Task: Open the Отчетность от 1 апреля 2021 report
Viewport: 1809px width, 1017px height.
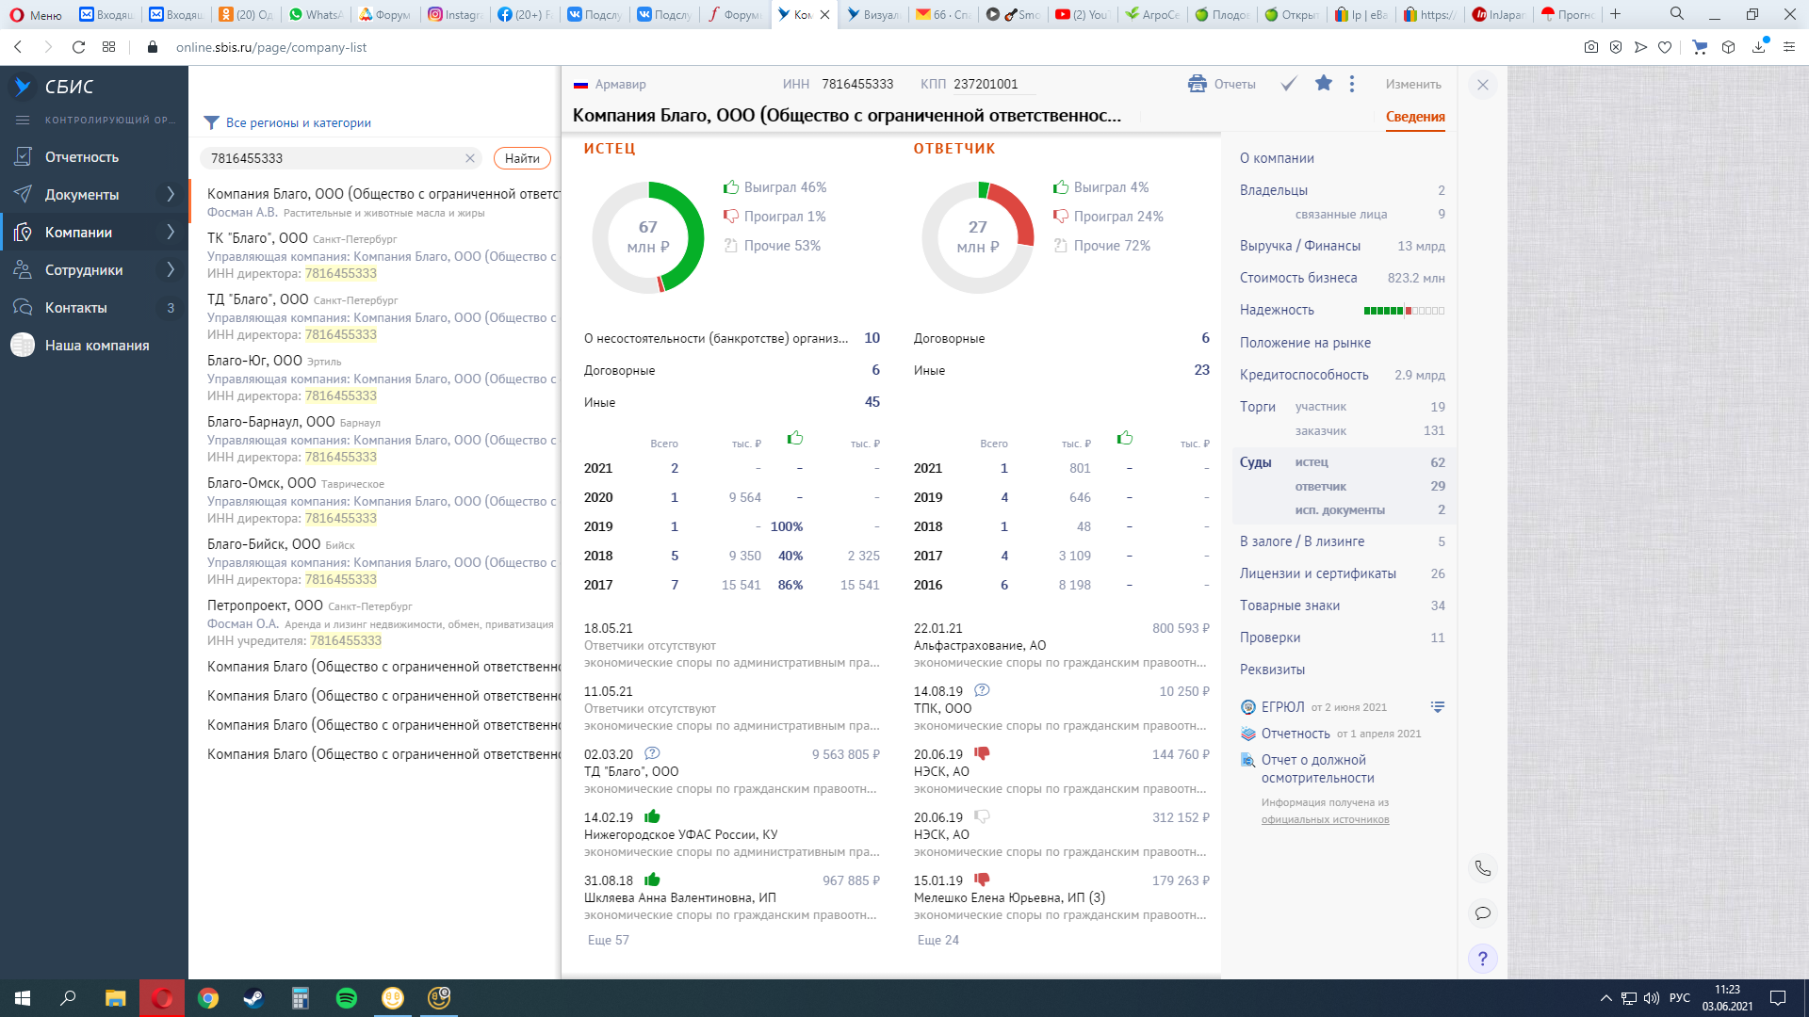Action: click(x=1330, y=734)
